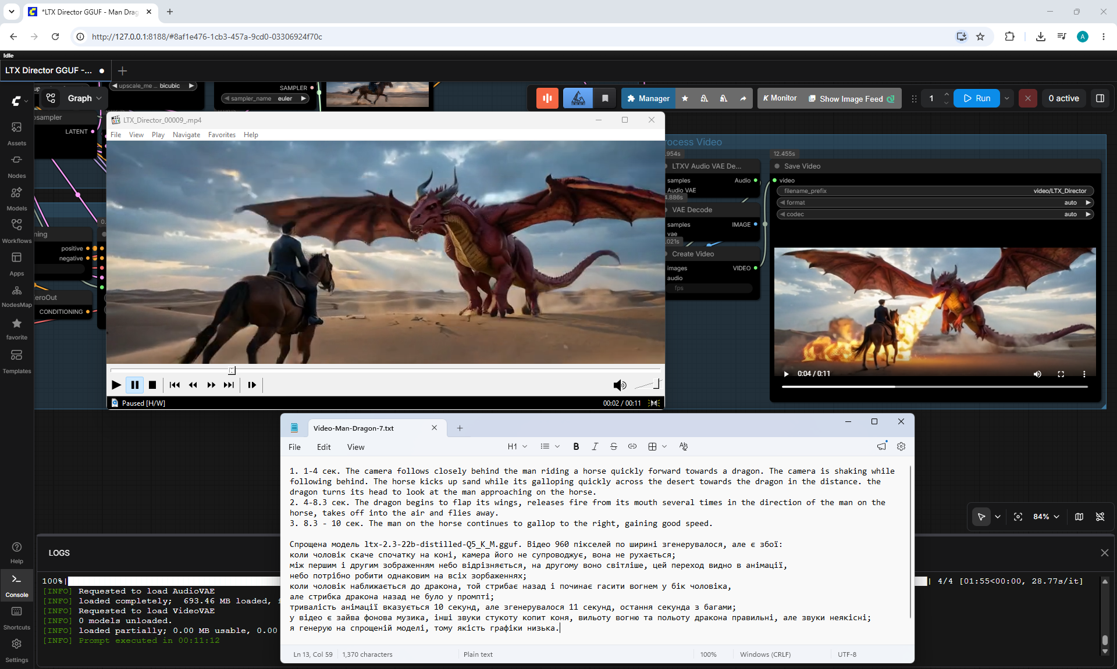Open the Run button options arrow

(1006, 98)
